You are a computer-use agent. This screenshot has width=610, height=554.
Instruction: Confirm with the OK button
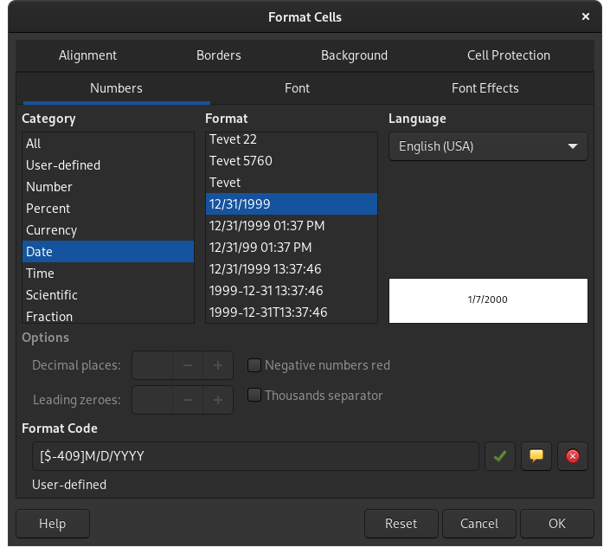tap(557, 524)
